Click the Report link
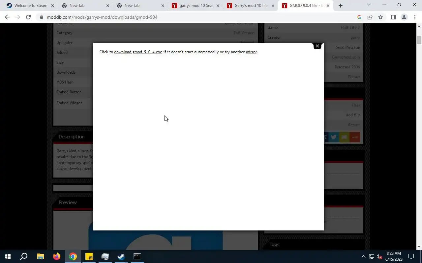 354,125
